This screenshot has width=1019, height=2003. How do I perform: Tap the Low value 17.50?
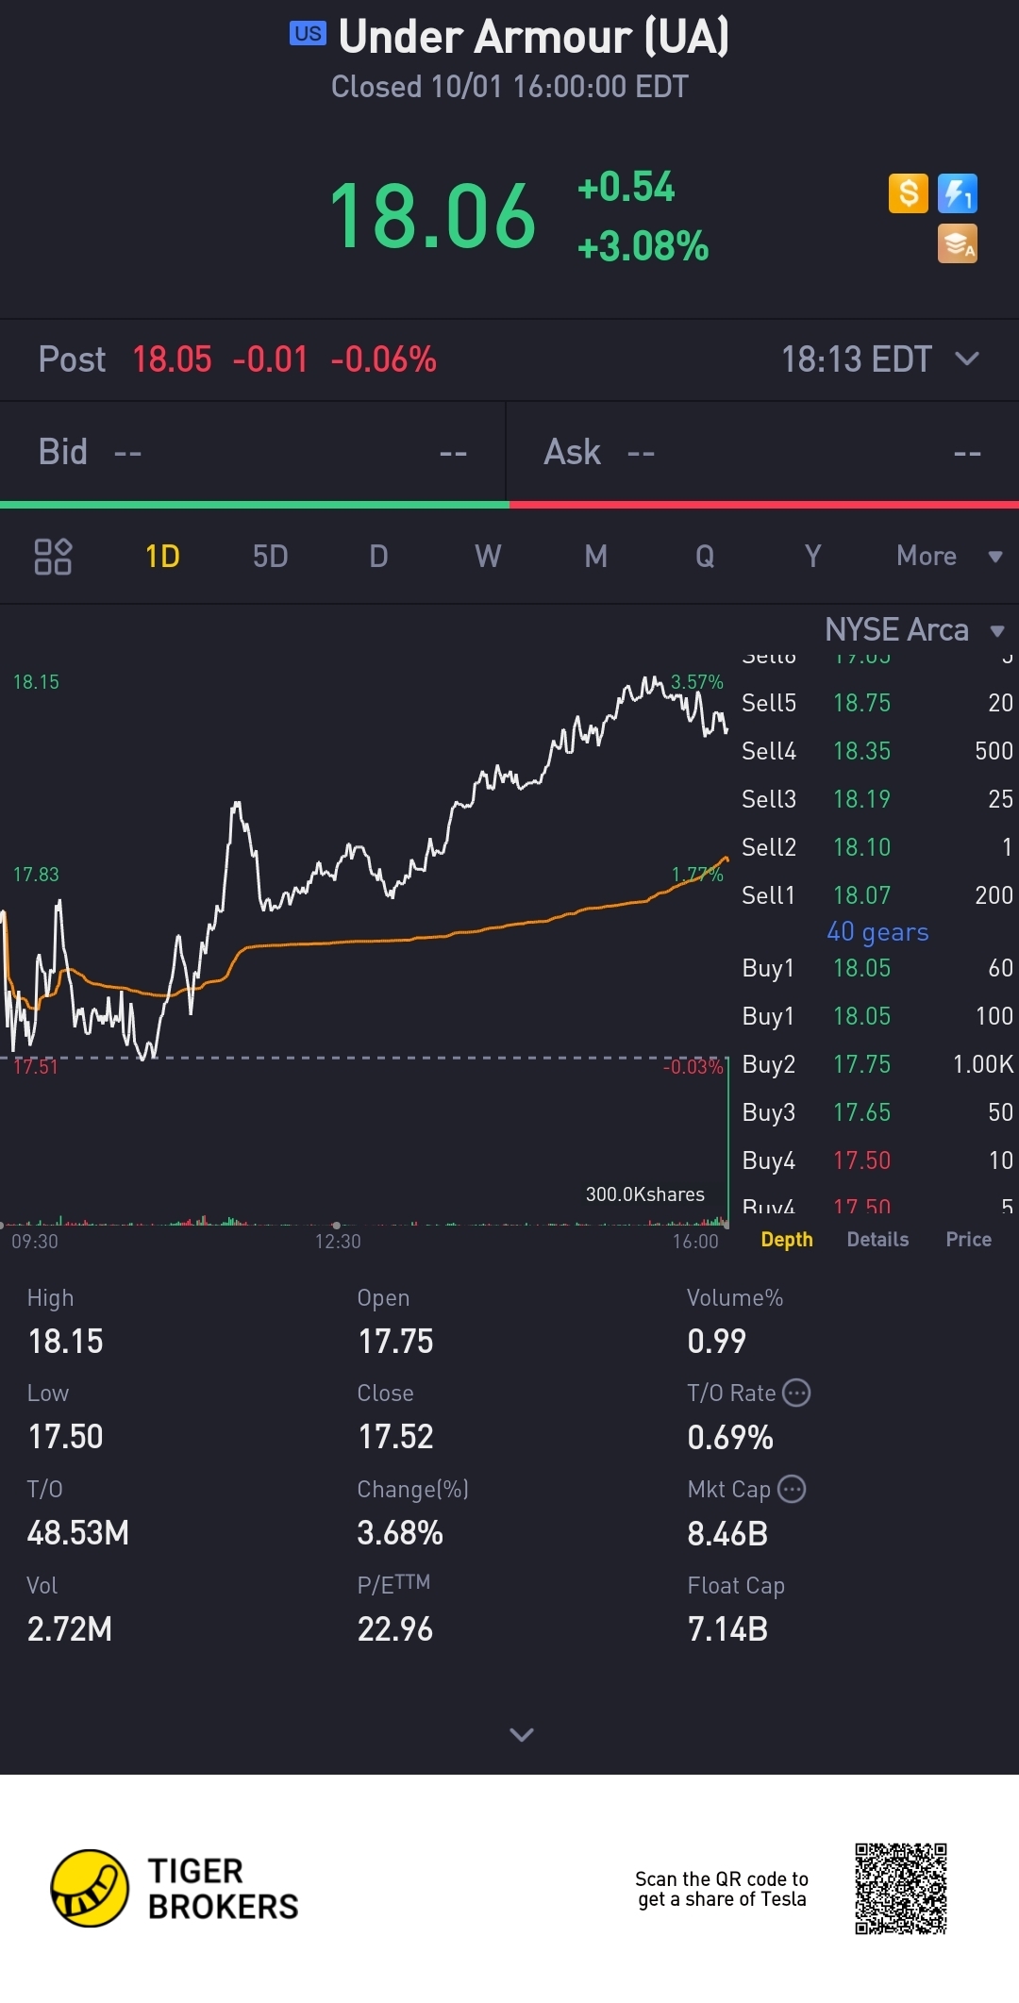(x=65, y=1436)
